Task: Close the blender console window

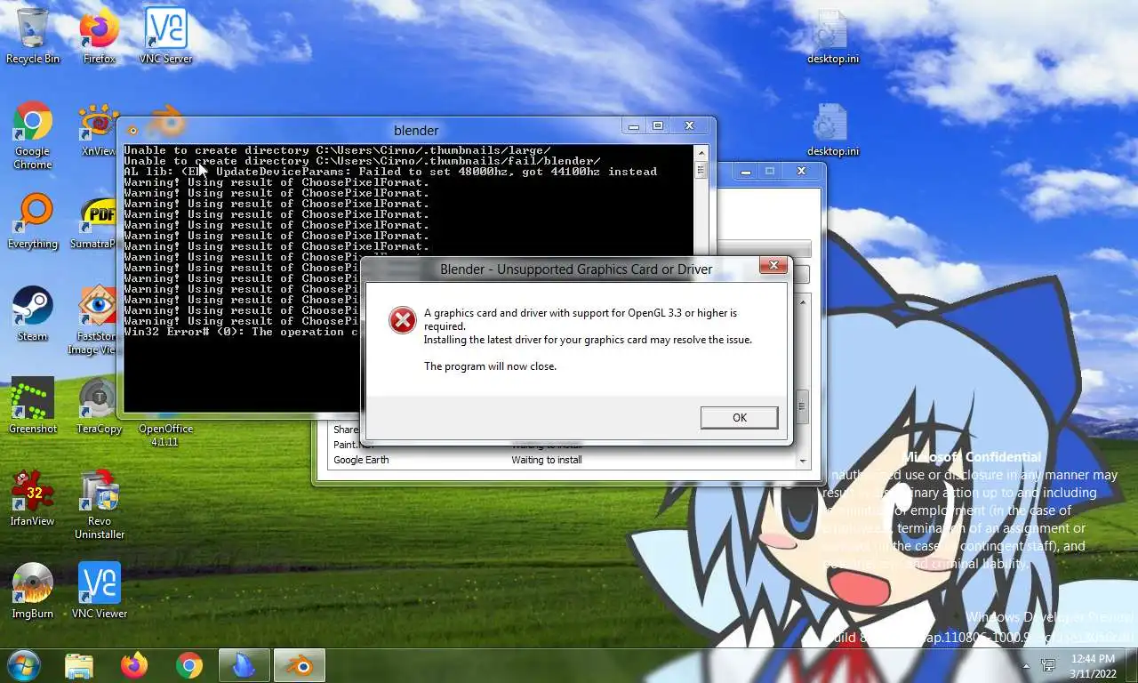Action: click(x=689, y=126)
